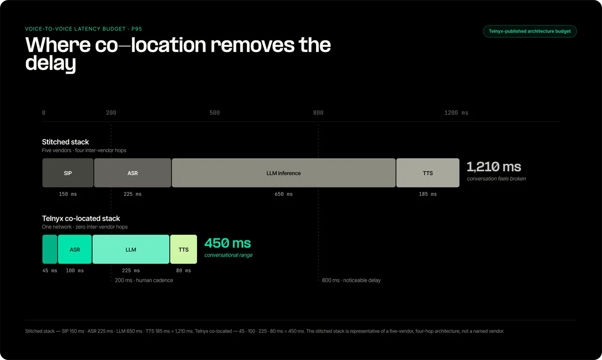Image resolution: width=602 pixels, height=360 pixels.
Task: Click the "185 ms" value under stitched TTS
Action: tap(428, 194)
